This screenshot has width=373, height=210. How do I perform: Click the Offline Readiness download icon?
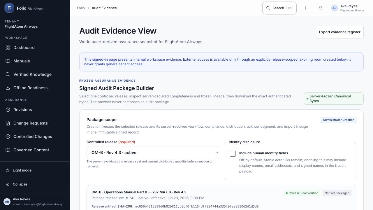pos(8,88)
